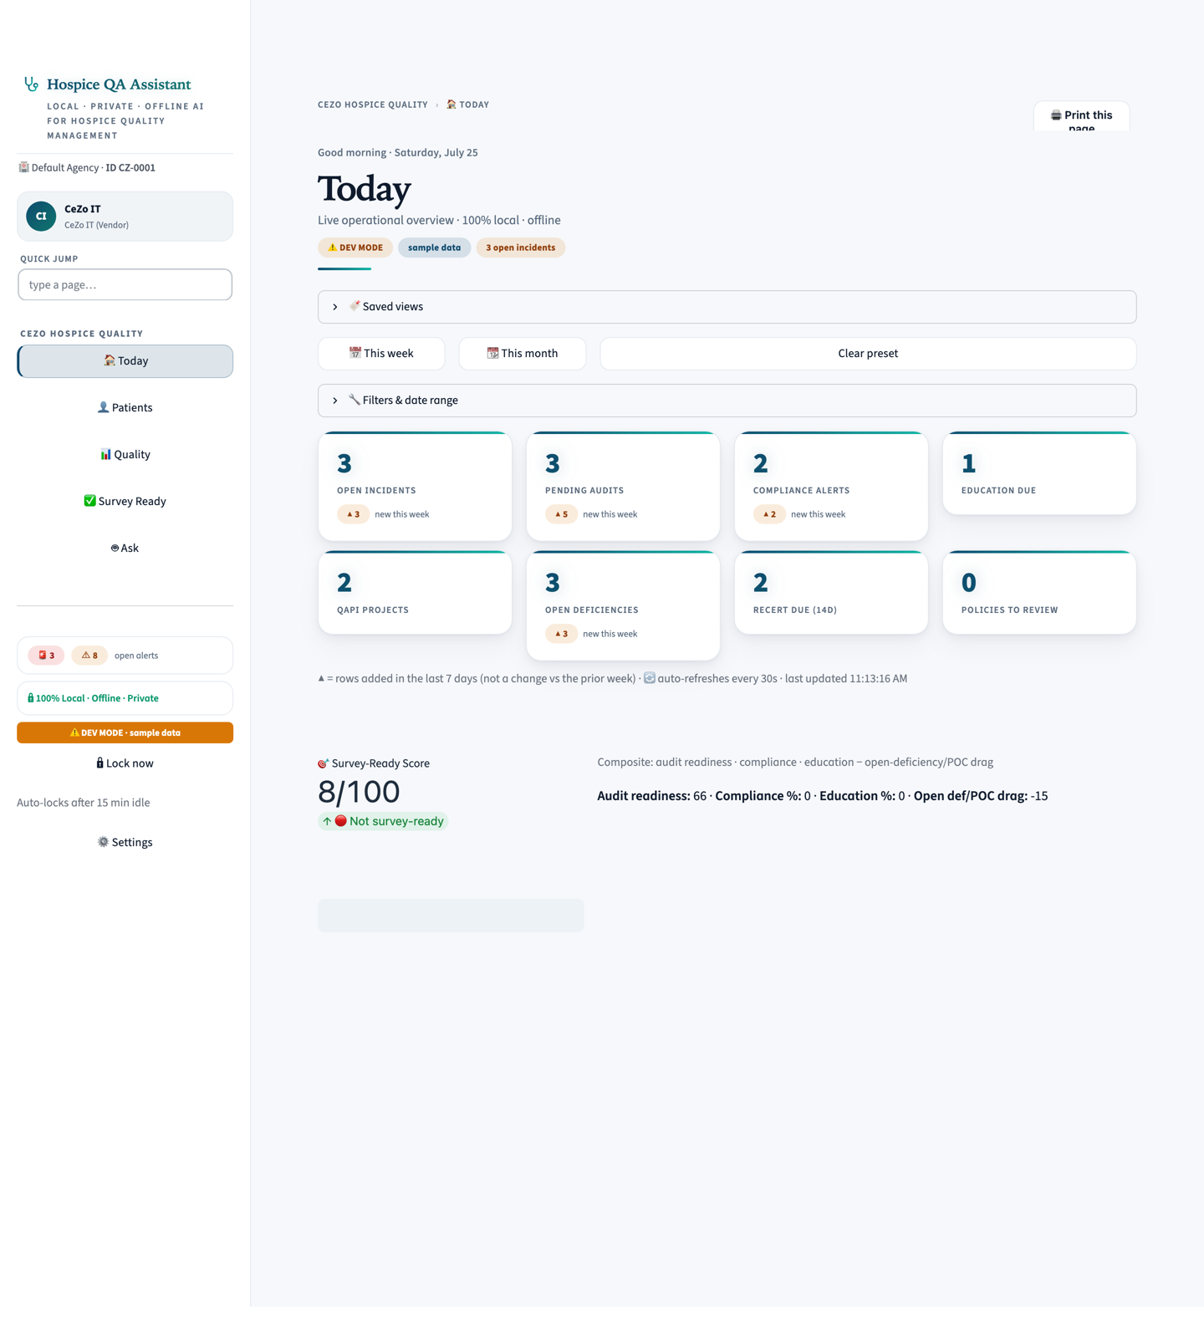
Task: Click the DEV MODE header pill
Action: pyautogui.click(x=355, y=248)
